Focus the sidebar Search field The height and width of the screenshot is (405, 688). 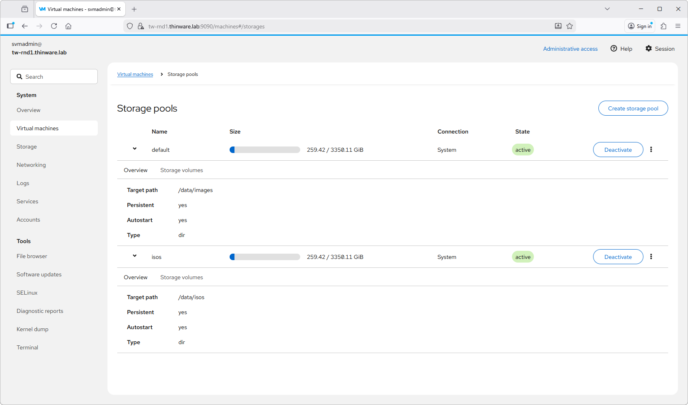[x=54, y=77]
